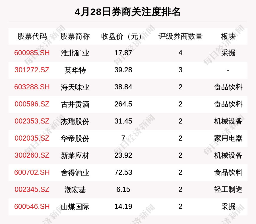Click 华帝股份 closing price 7
The width and height of the screenshot is (256, 224).
point(123,138)
